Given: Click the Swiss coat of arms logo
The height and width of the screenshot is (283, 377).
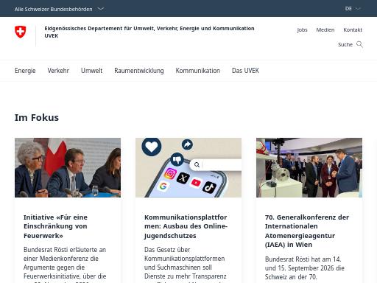Looking at the screenshot, I should (x=21, y=32).
